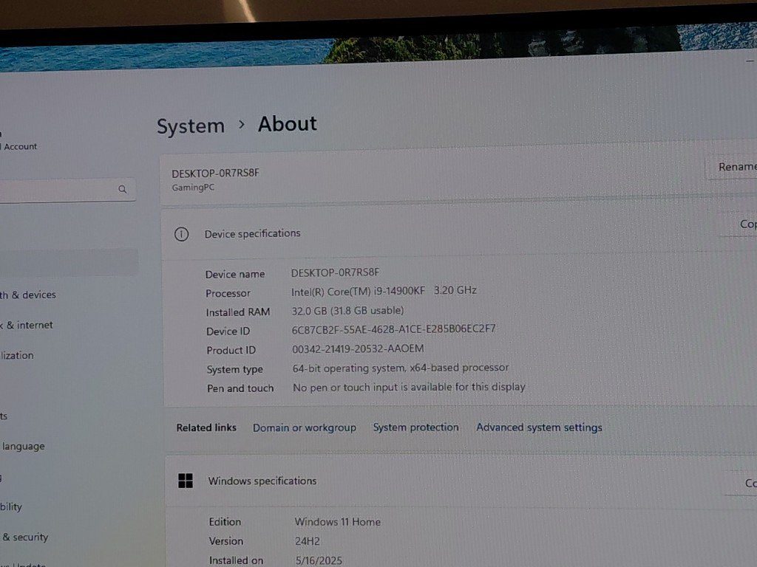Open Personalization from the sidebar
The width and height of the screenshot is (757, 567).
point(18,355)
